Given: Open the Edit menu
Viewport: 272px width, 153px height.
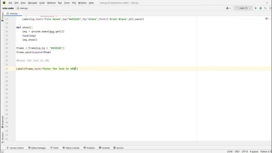Looking at the screenshot, I should pos(17,3).
